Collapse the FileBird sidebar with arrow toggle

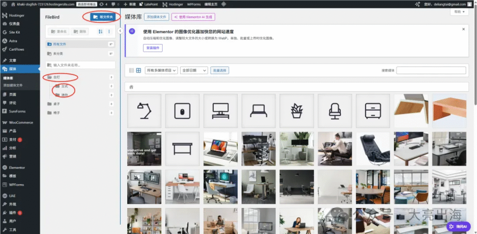[x=120, y=31]
